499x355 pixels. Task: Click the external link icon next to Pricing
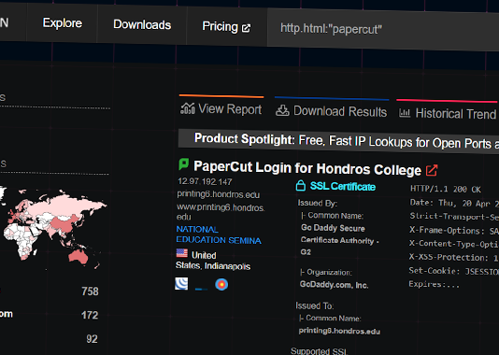pyautogui.click(x=246, y=28)
